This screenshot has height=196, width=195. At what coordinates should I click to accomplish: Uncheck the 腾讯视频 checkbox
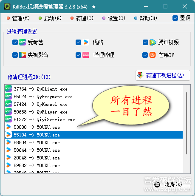(x=145, y=43)
